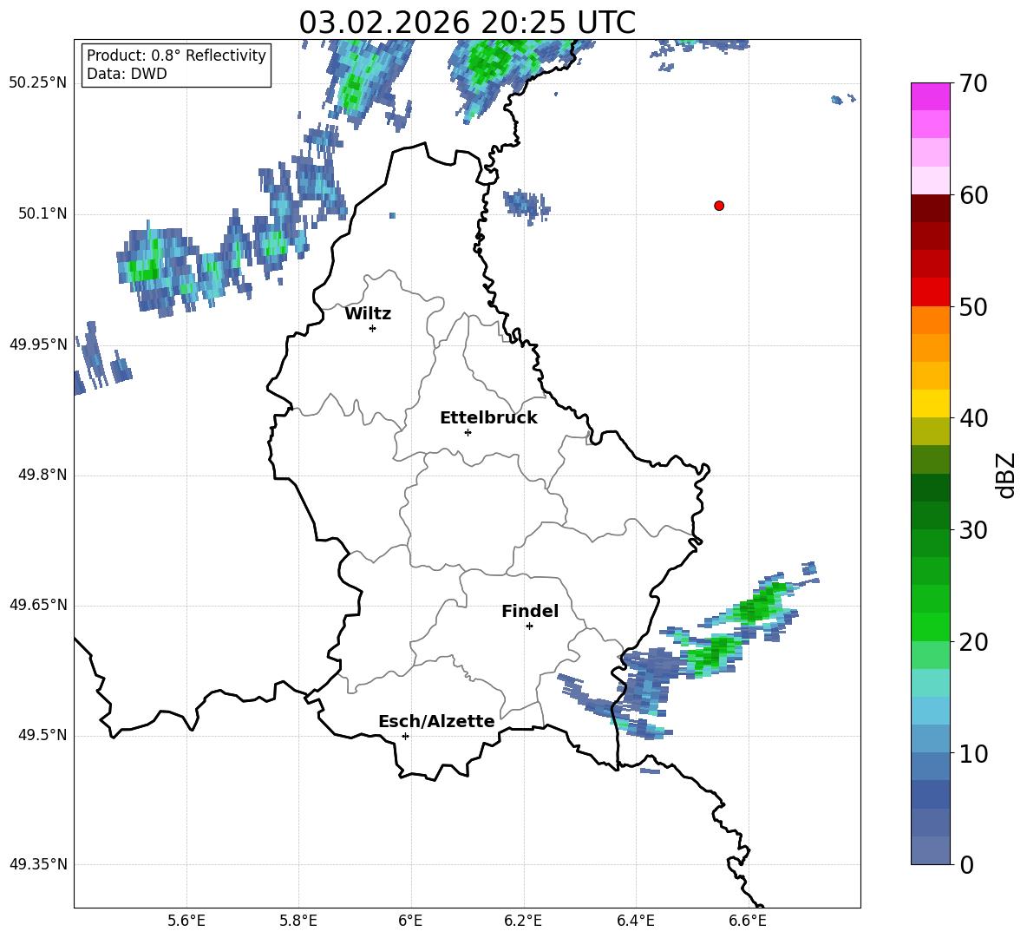The image size is (1027, 938).
Task: Click the 40 colorbar tick label
Action: click(x=972, y=418)
